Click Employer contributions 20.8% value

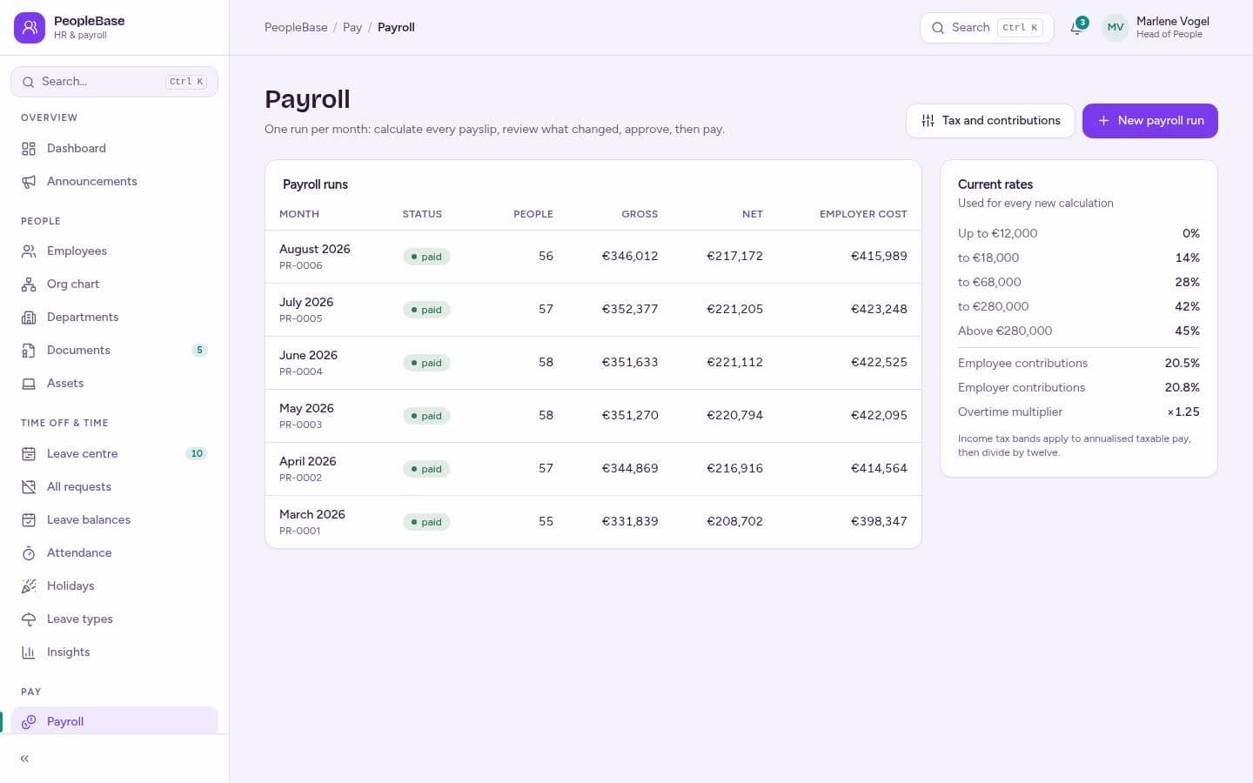coord(1183,388)
